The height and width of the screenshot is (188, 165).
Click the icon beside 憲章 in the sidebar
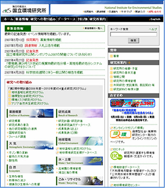111,56
